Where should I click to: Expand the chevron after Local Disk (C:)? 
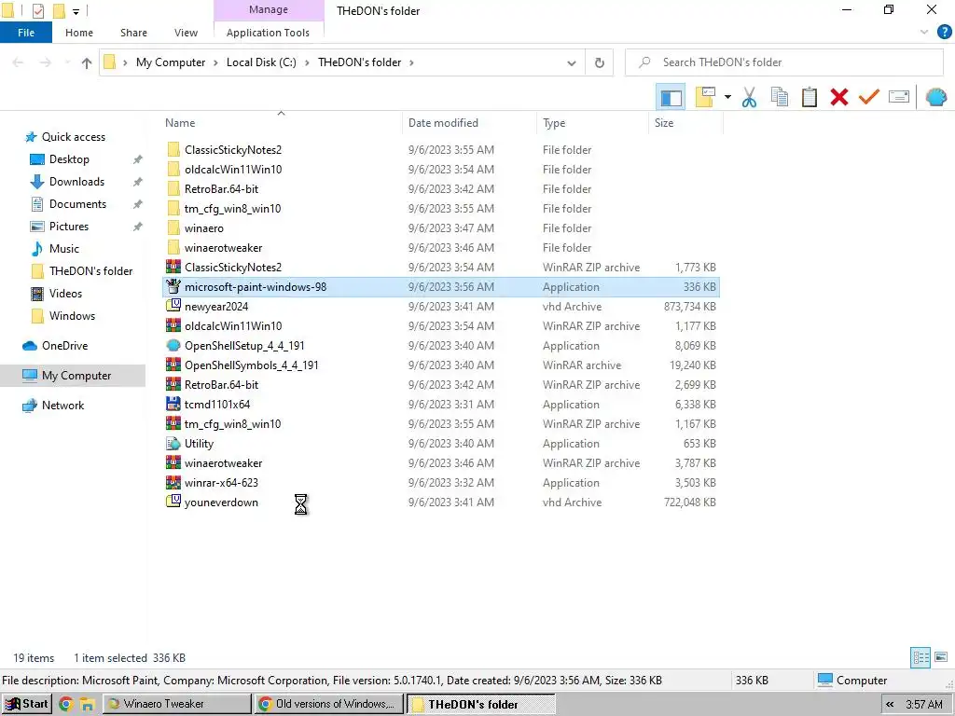[307, 62]
